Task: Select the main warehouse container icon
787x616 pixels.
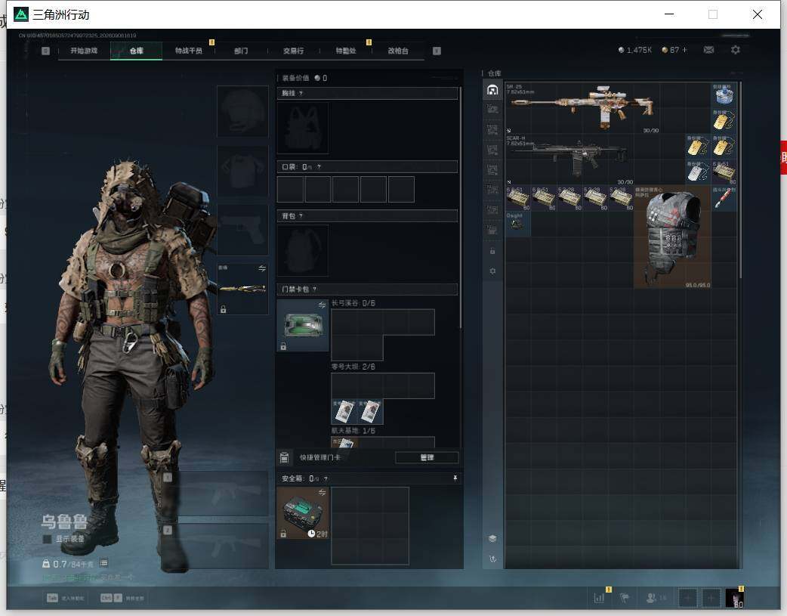Action: [492, 90]
